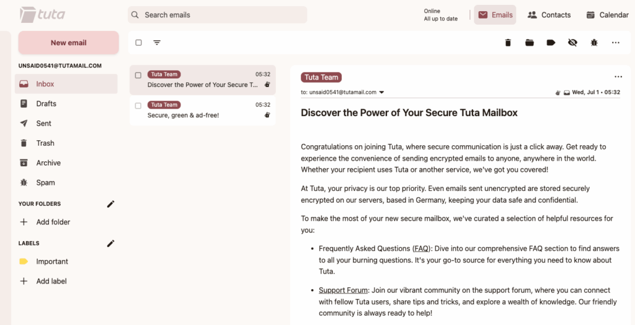Click the New email button
The height and width of the screenshot is (325, 635).
coord(68,43)
